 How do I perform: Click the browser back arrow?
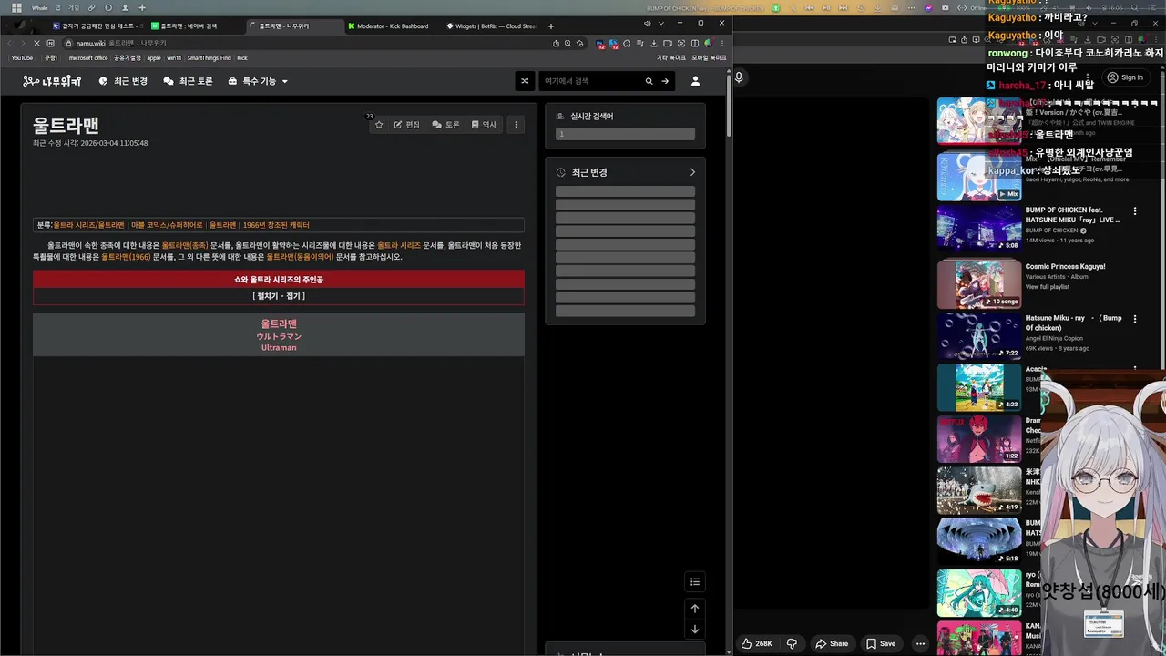pos(10,43)
